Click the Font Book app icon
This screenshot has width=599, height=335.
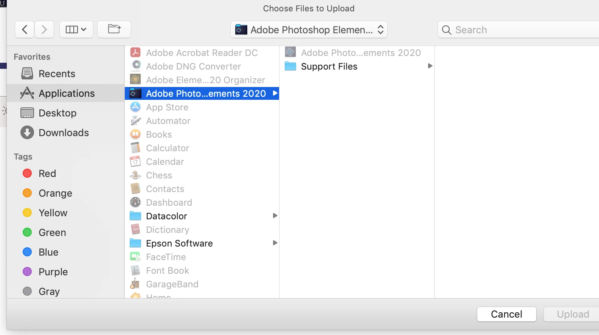click(135, 270)
